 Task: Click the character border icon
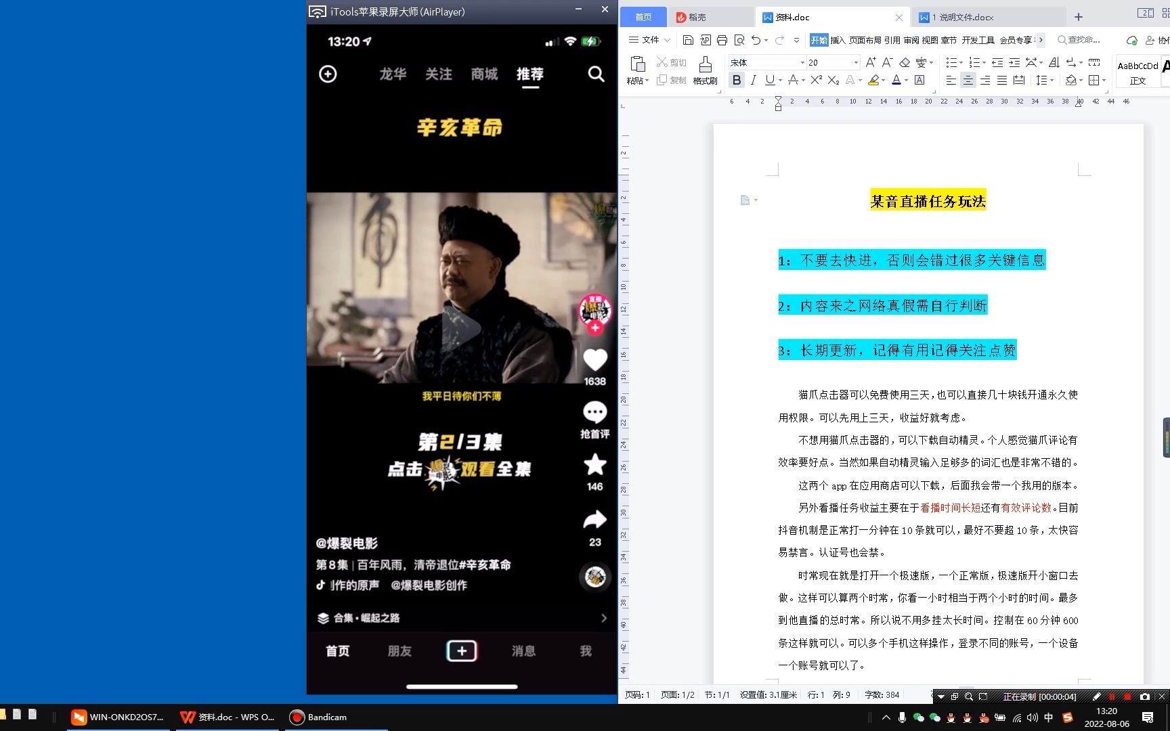(919, 80)
